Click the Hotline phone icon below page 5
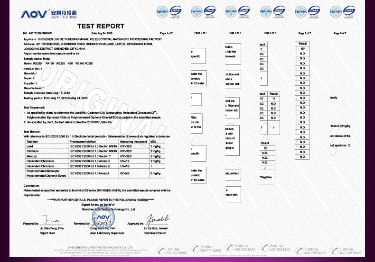 pyautogui.click(x=299, y=251)
